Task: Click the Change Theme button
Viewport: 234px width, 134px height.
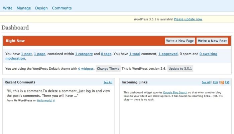Action: point(108,69)
